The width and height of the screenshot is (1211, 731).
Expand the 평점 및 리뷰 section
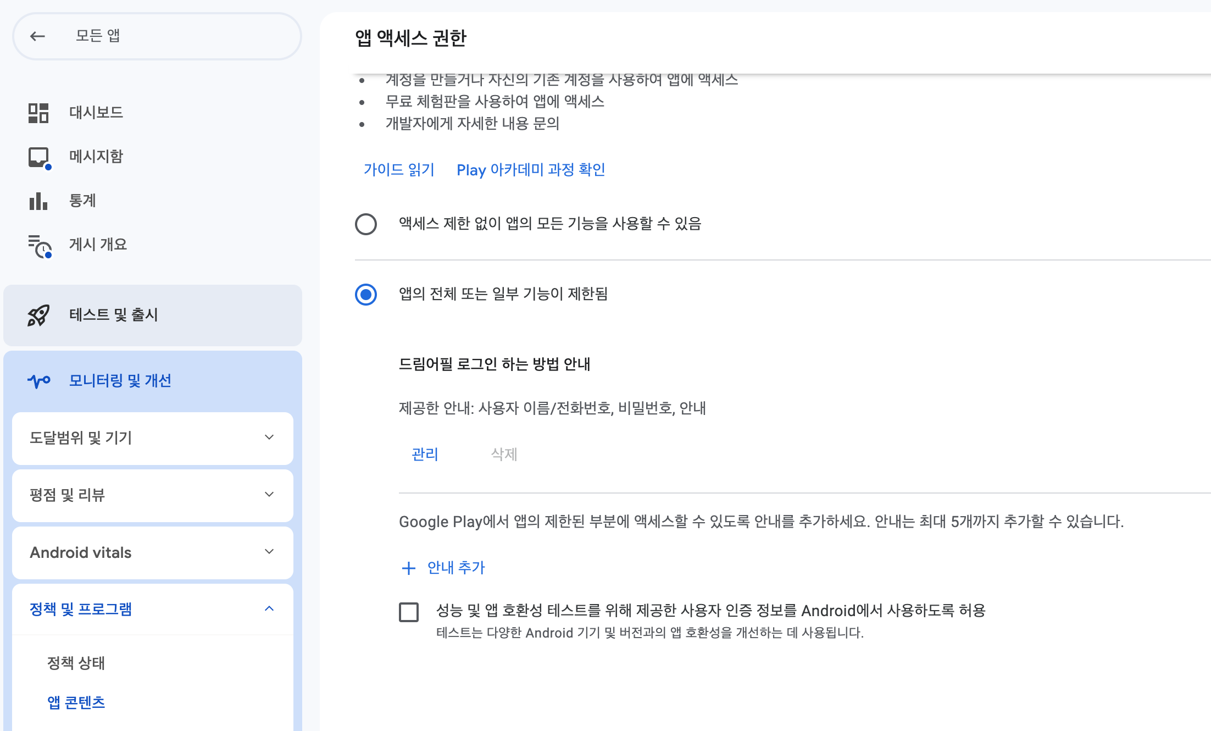[269, 495]
